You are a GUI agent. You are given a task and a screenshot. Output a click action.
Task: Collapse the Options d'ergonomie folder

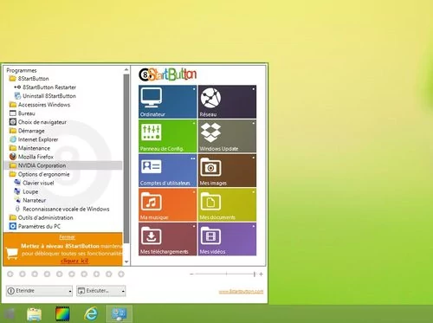point(39,174)
